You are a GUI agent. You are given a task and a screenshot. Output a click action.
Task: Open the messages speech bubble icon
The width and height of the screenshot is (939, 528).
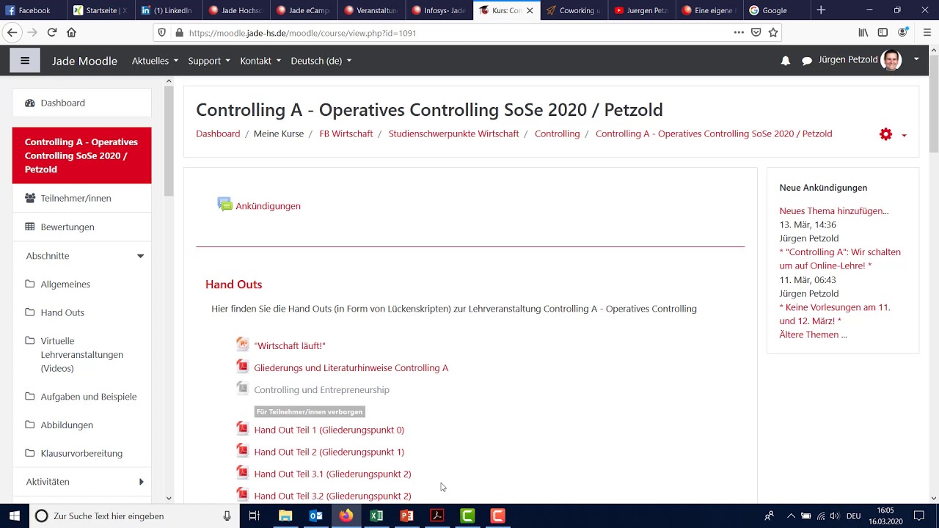(x=807, y=61)
